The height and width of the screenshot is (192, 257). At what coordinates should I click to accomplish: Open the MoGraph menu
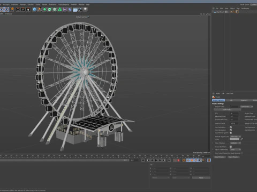[6, 5]
